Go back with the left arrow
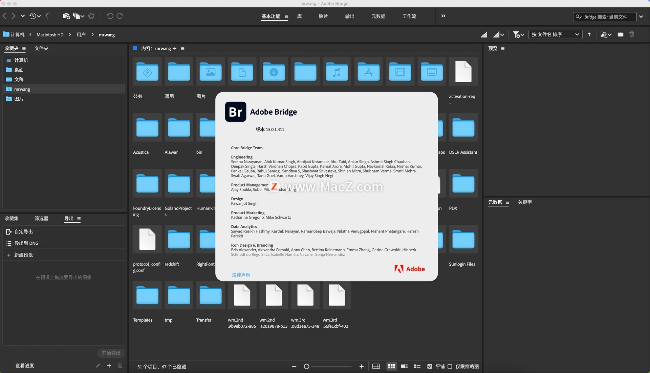 tap(4, 16)
